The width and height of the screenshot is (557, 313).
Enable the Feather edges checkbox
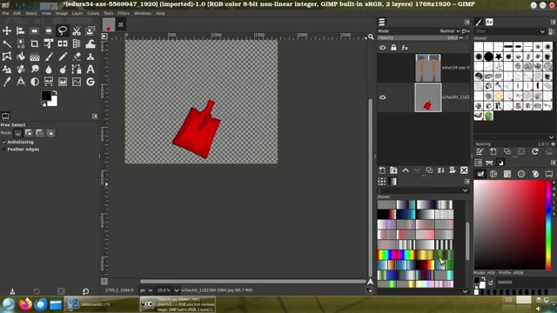point(4,150)
